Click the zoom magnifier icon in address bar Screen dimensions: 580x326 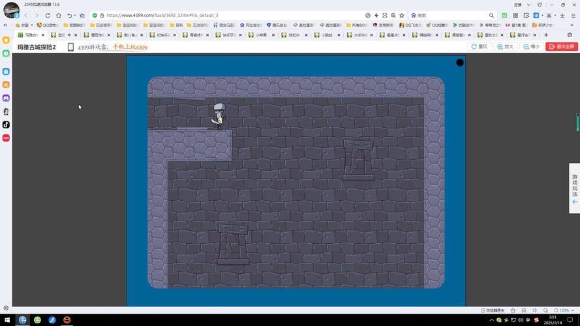(393, 16)
